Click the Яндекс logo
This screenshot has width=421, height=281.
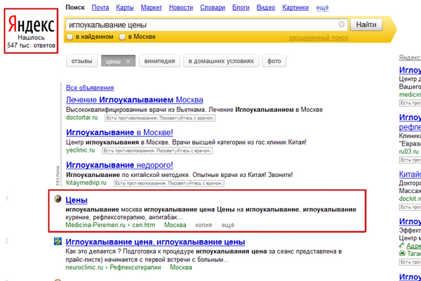tap(31, 24)
